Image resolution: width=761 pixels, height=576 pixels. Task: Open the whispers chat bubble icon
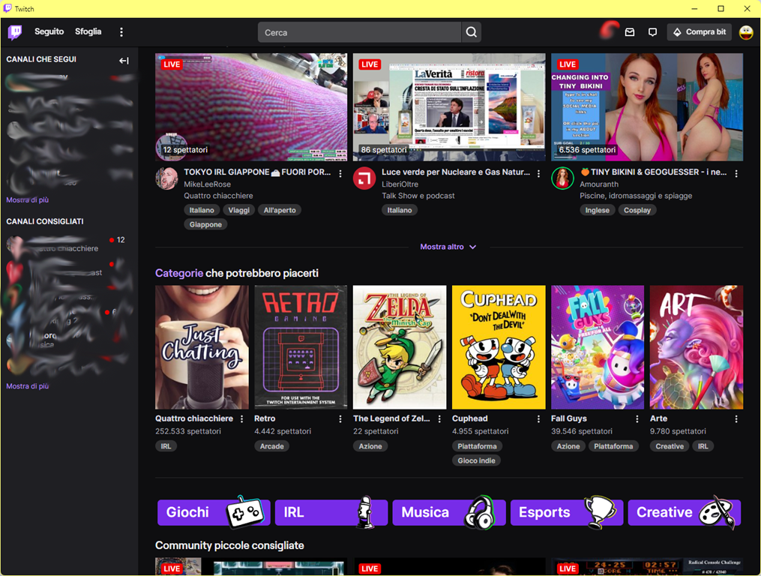tap(652, 32)
